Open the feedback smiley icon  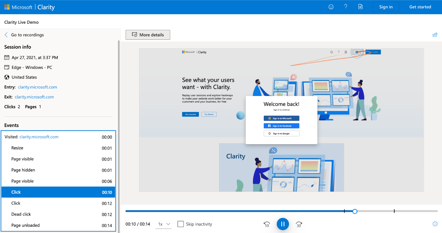[x=331, y=7]
